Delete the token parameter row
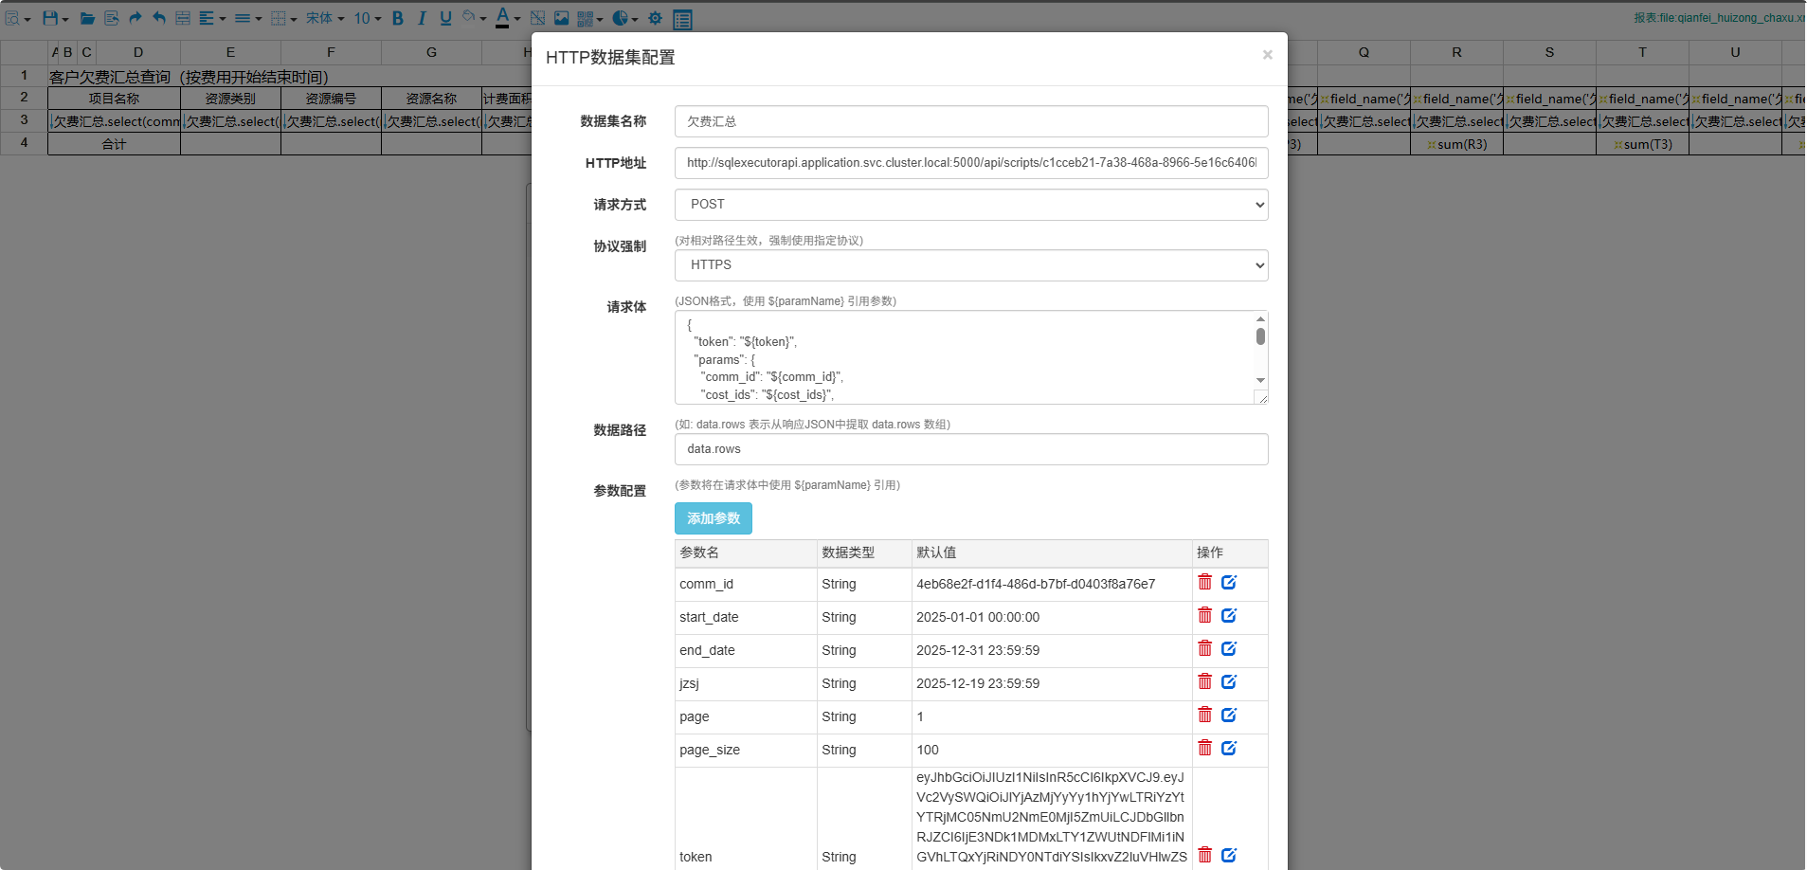This screenshot has height=870, width=1807. point(1204,854)
